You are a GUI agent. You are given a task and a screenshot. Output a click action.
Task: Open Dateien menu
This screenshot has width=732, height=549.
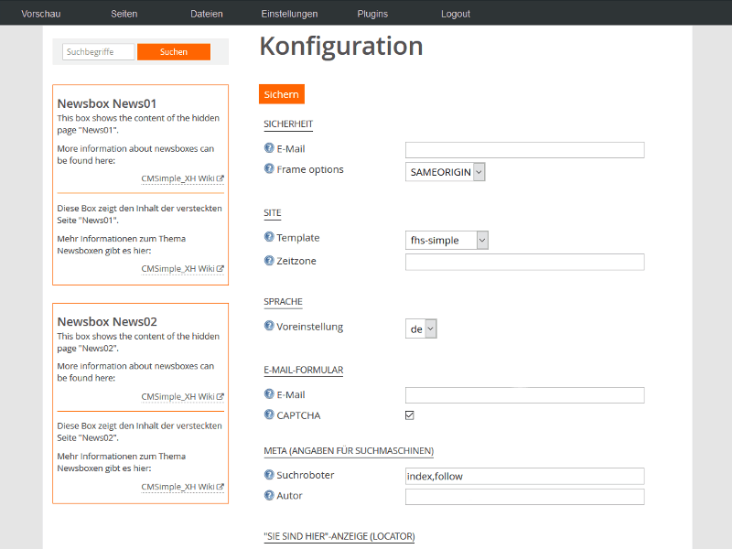point(207,14)
